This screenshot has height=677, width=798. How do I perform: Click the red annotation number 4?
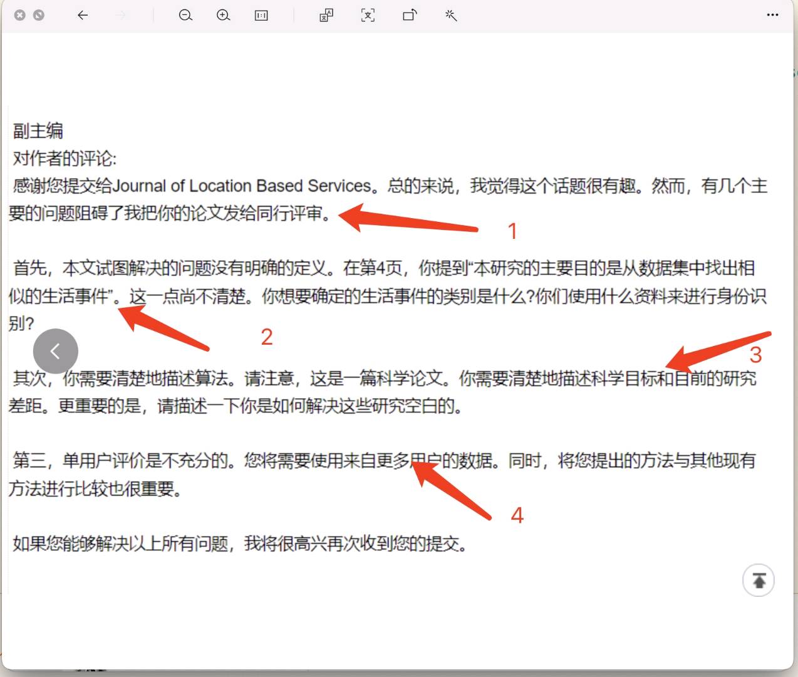tap(517, 515)
